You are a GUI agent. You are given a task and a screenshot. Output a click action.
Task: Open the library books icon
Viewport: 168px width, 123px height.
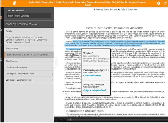(x=15, y=3)
